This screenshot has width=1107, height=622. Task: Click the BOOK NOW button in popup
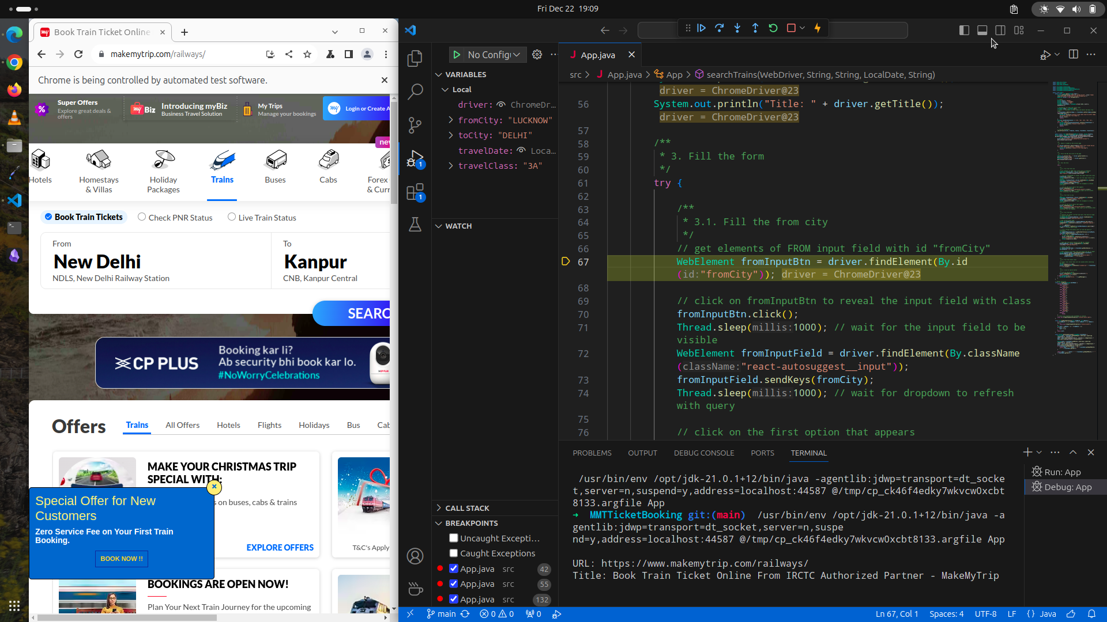pos(121,559)
